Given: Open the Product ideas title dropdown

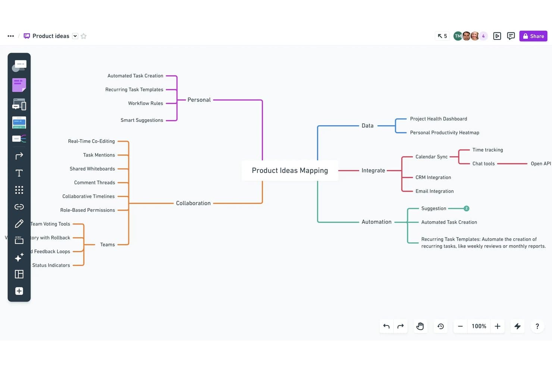Looking at the screenshot, I should (x=75, y=36).
